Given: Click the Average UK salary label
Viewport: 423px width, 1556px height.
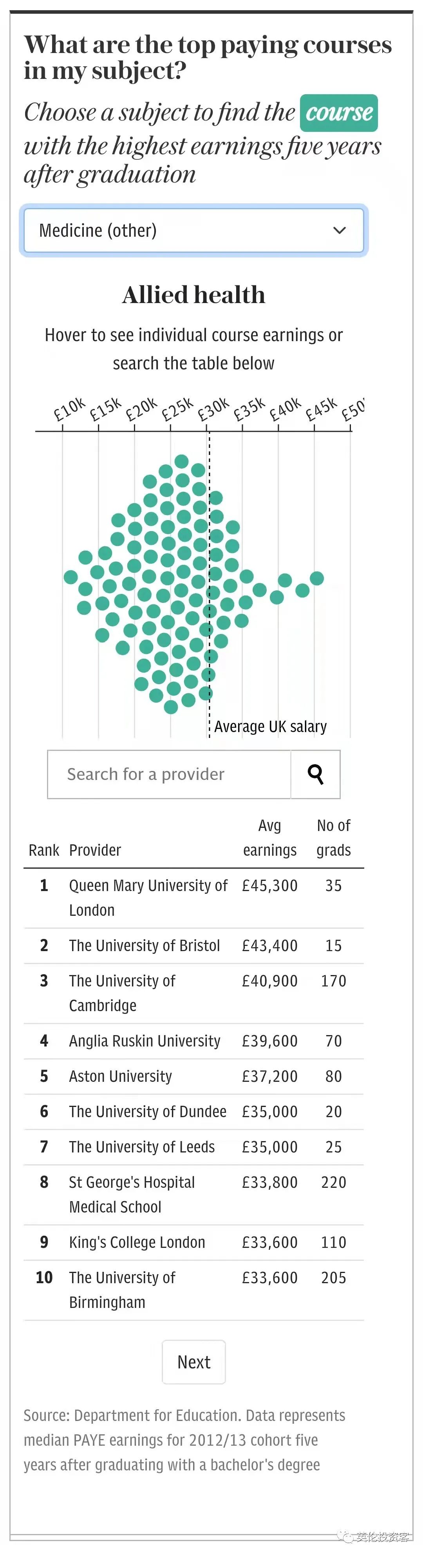Looking at the screenshot, I should [x=271, y=726].
